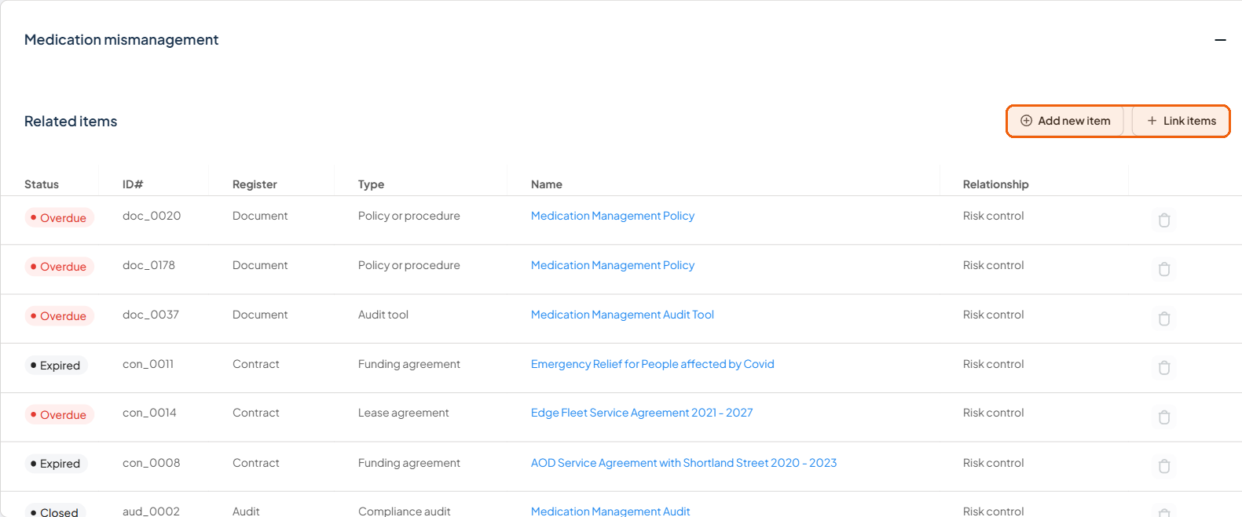Select the ID cell con_0014
Image resolution: width=1242 pixels, height=517 pixels.
point(149,413)
